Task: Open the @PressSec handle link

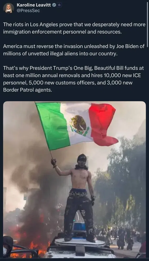Action: [x=28, y=11]
